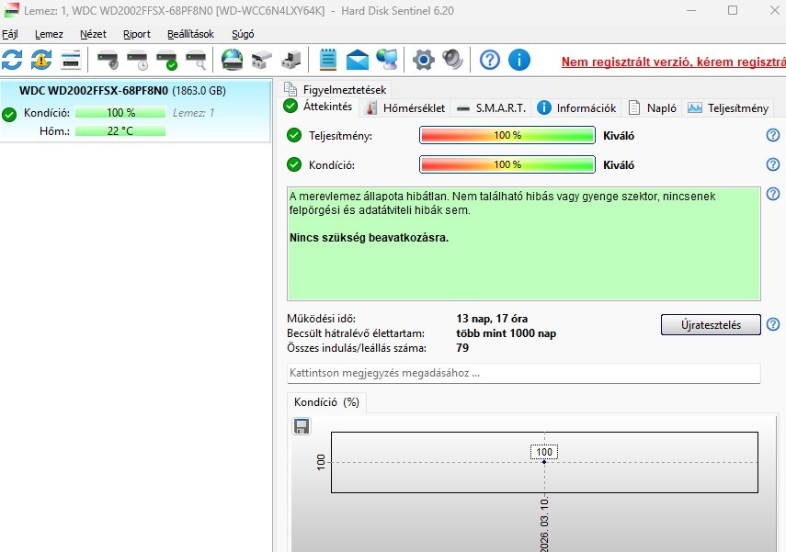Switch to the Figyelmeztetések tab
The image size is (786, 552).
(336, 90)
